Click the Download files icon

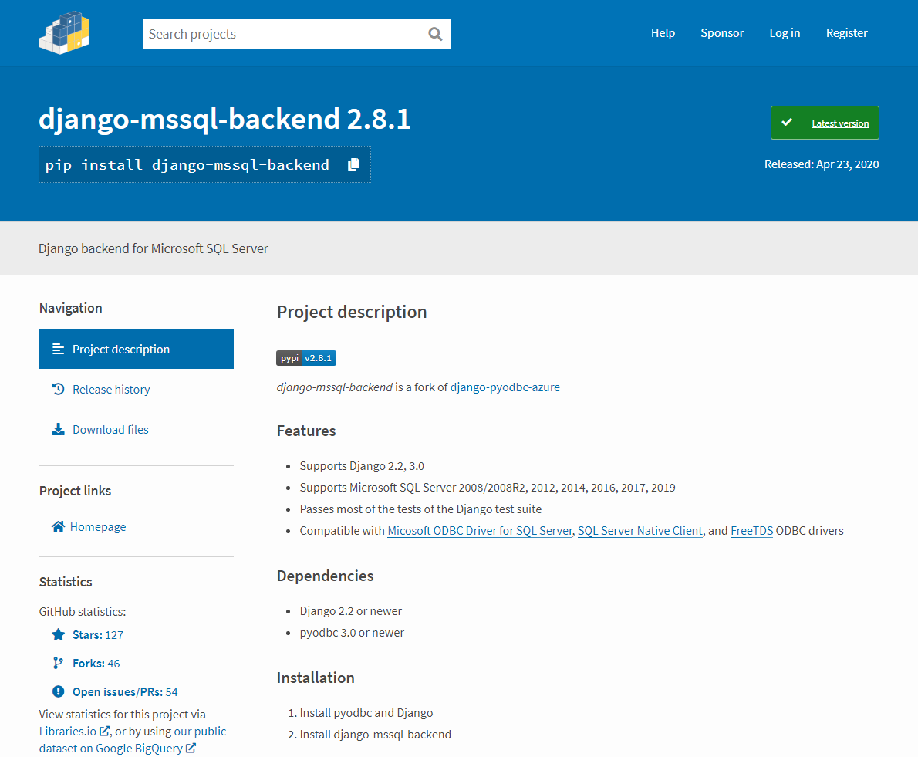coord(58,429)
